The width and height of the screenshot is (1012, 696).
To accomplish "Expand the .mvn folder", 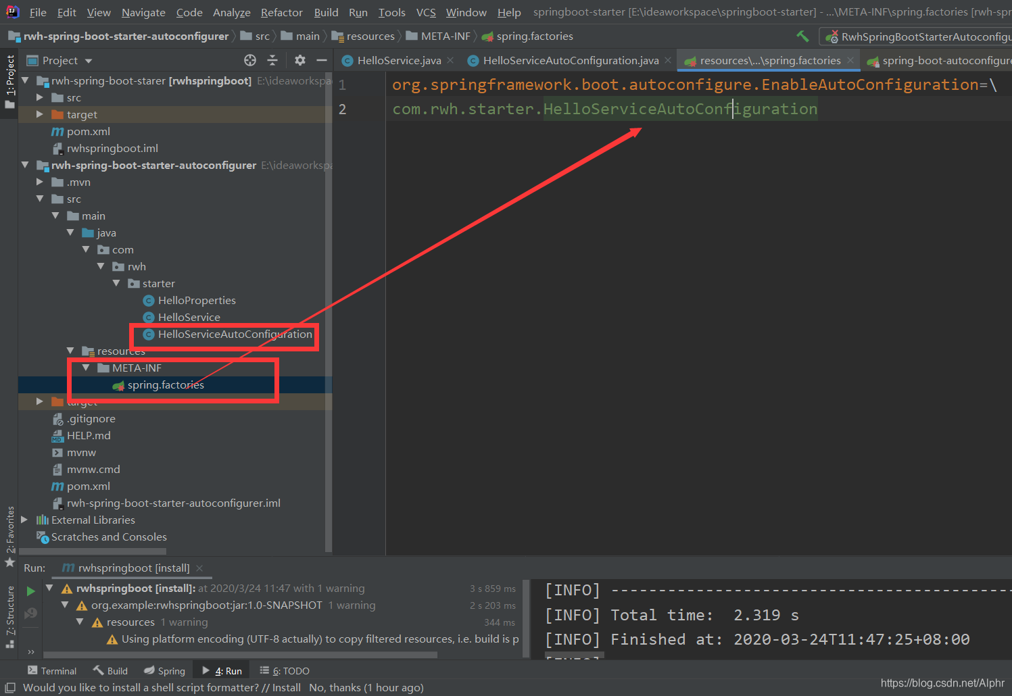I will [40, 182].
